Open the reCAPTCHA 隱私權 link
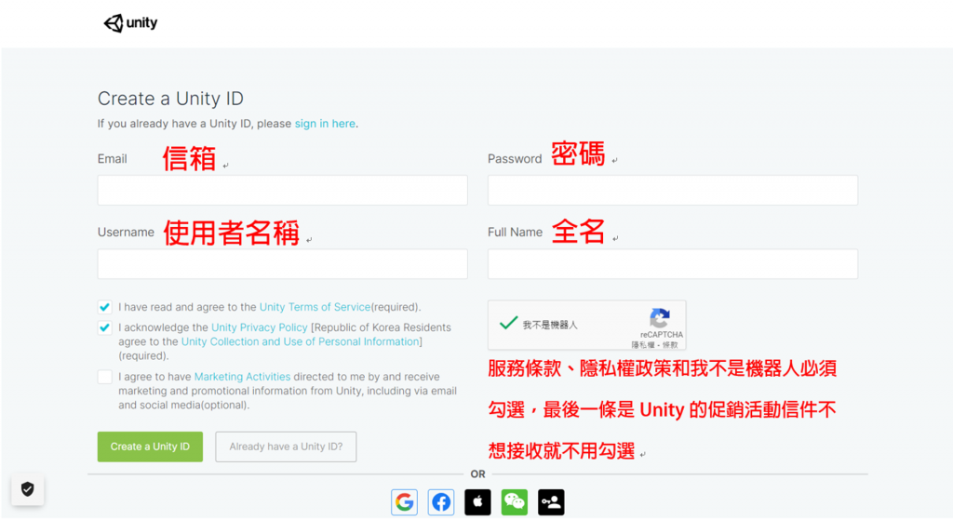 point(643,345)
